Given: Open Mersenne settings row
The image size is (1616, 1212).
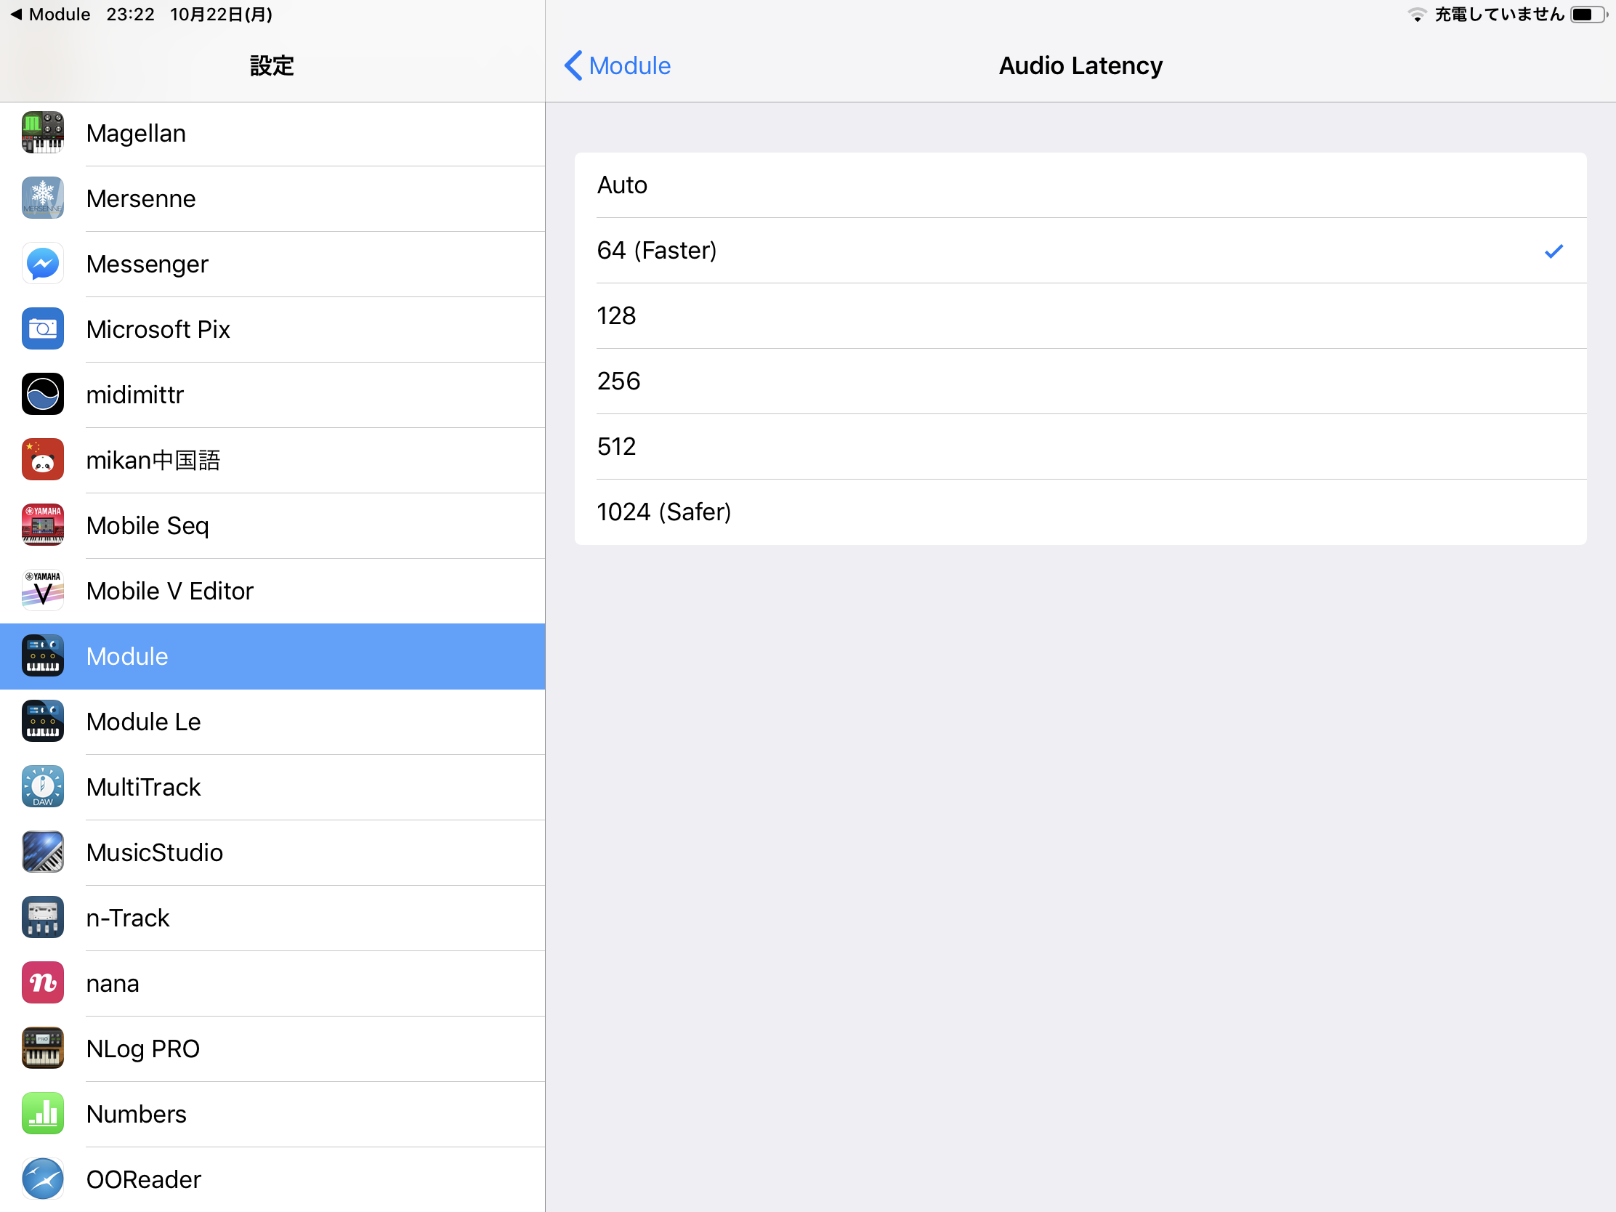Looking at the screenshot, I should click(272, 198).
